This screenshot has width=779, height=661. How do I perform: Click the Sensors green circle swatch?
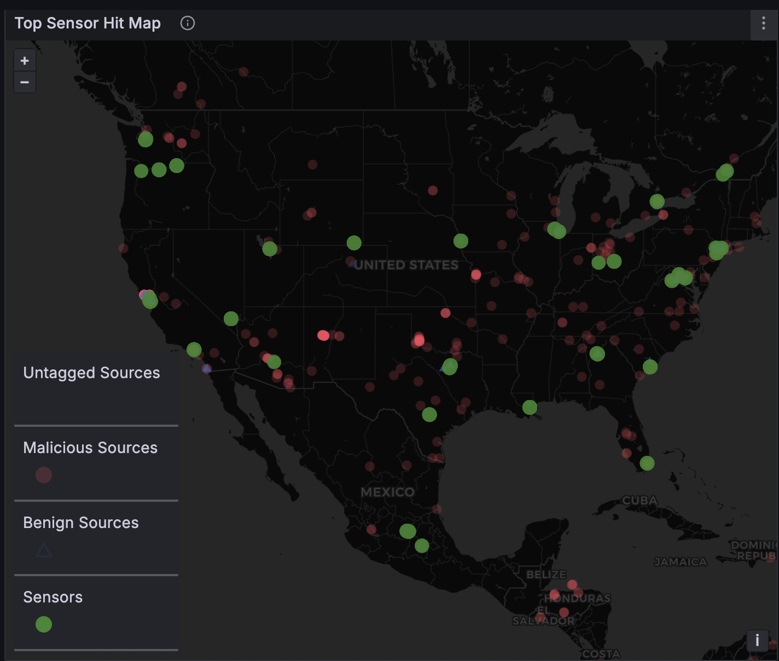(x=44, y=624)
